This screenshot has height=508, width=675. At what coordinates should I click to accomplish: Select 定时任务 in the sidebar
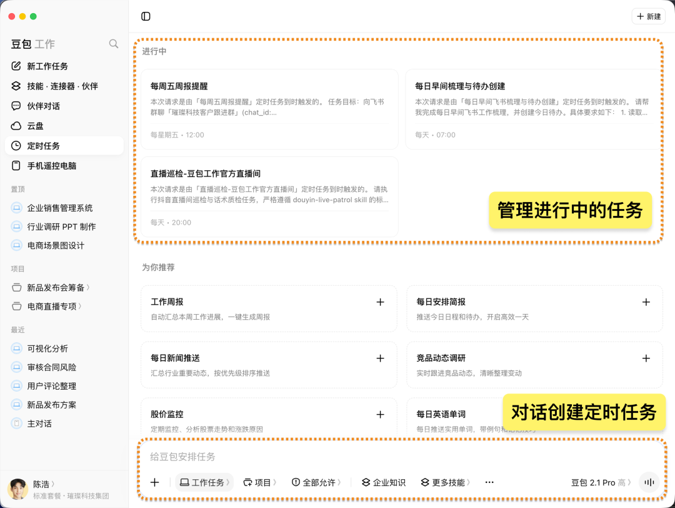pyautogui.click(x=64, y=146)
